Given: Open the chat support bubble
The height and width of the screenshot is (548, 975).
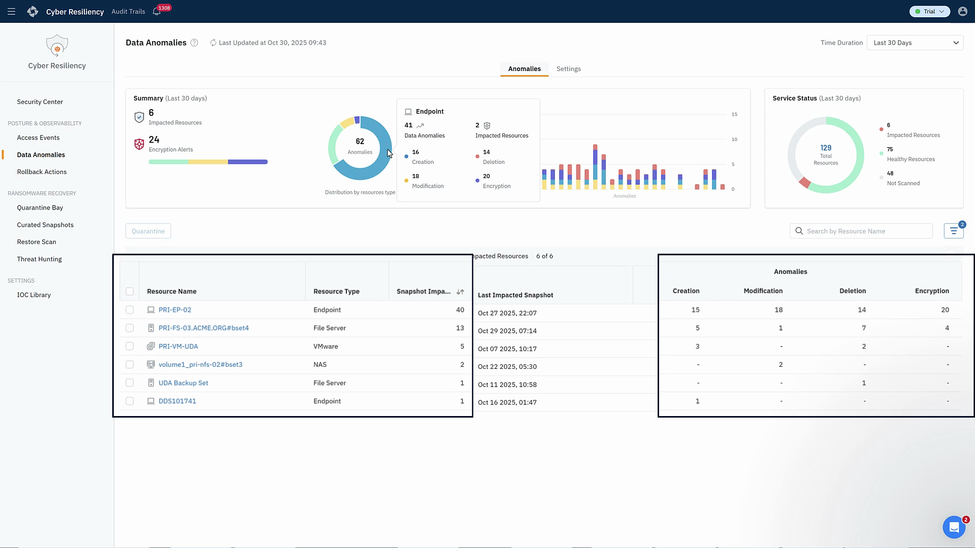Looking at the screenshot, I should [955, 527].
